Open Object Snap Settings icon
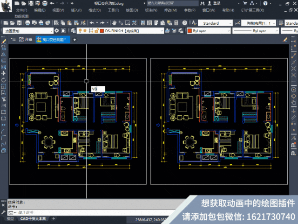The height and width of the screenshot is (224, 298). pyautogui.click(x=293, y=153)
